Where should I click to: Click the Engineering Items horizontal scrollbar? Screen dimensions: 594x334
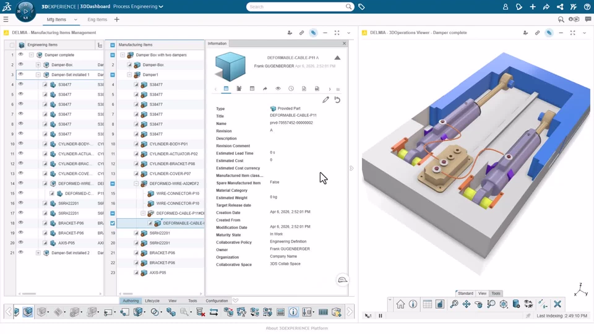pyautogui.click(x=29, y=293)
